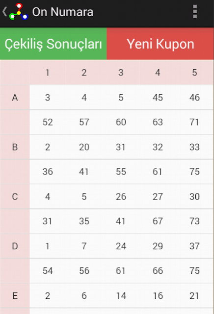Select row label A
Screen dimensions: 214x314
coord(15,98)
